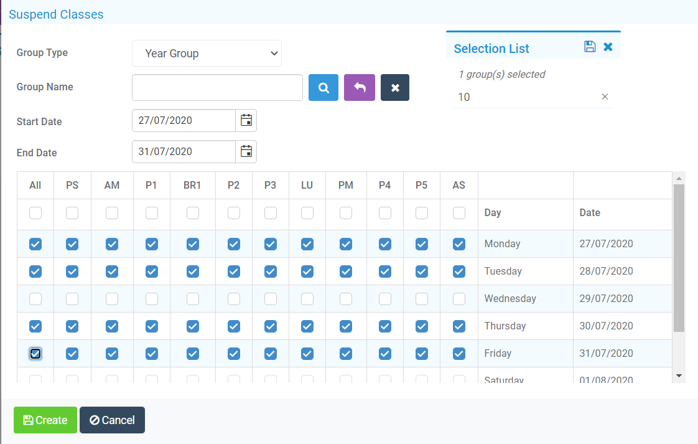Uncheck the PM checkbox for Thursday
The width and height of the screenshot is (698, 444).
pos(346,326)
